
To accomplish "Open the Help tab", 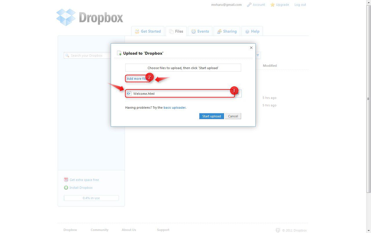I will (252, 31).
